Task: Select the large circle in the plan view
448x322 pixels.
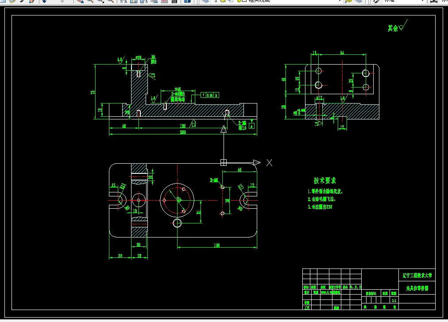Action: [177, 200]
